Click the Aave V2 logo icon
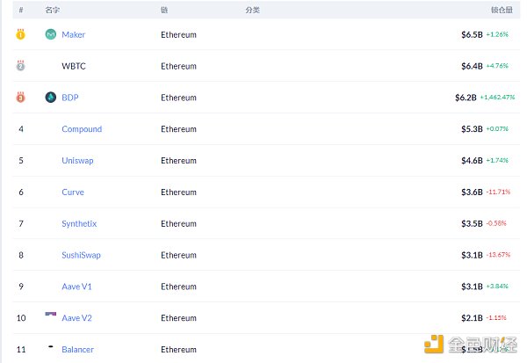Image resolution: width=527 pixels, height=363 pixels. click(51, 316)
